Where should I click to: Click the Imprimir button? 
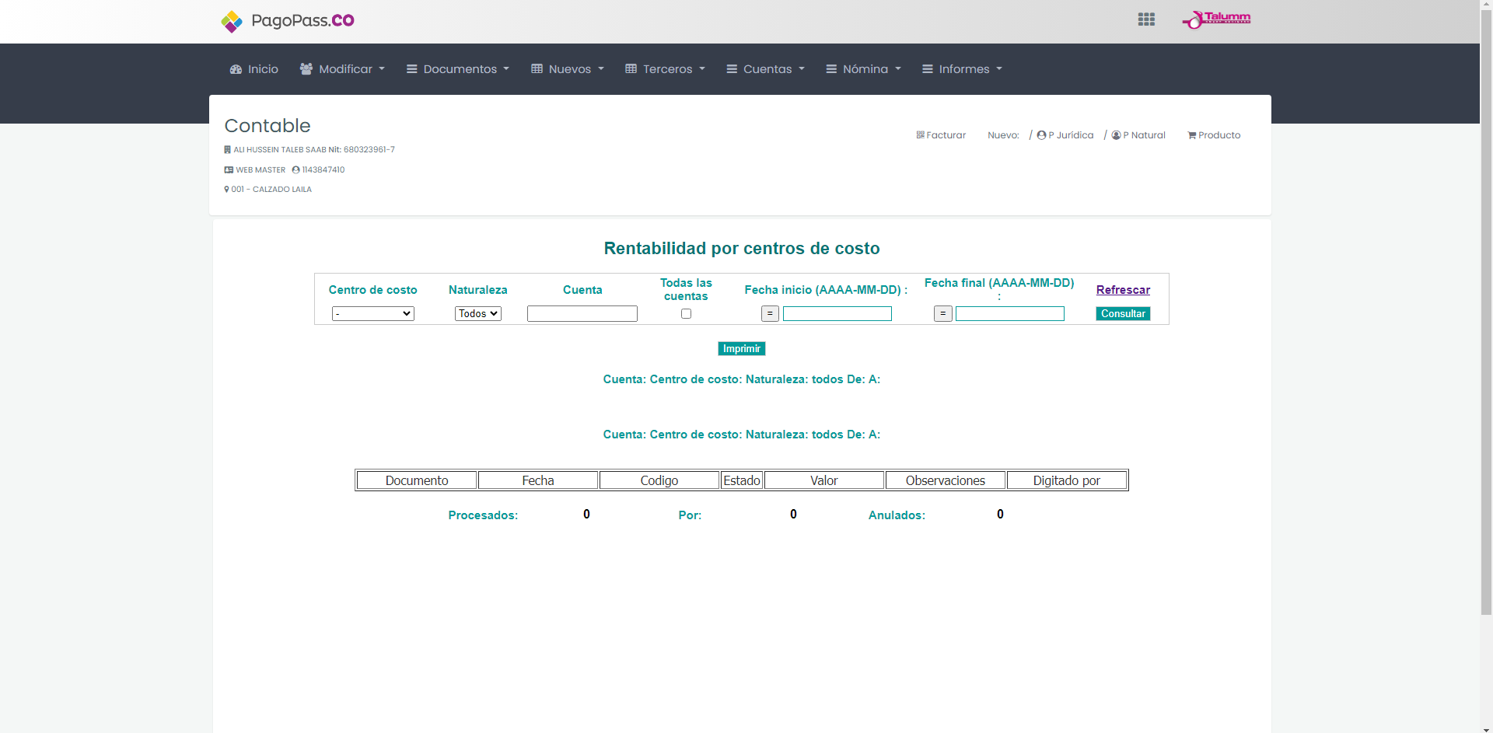click(x=741, y=349)
